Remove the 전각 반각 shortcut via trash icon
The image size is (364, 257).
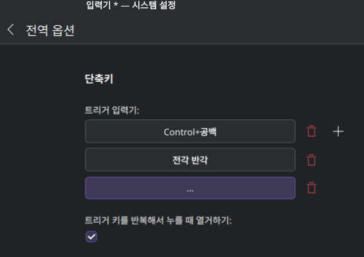click(x=311, y=160)
